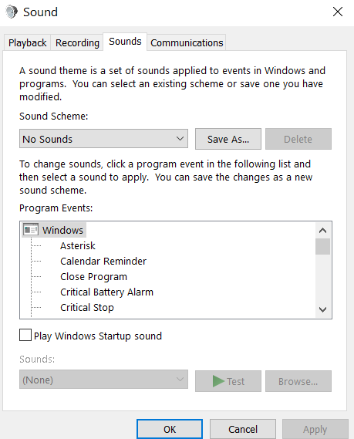Dismiss dialog with Cancel button

[x=243, y=429]
